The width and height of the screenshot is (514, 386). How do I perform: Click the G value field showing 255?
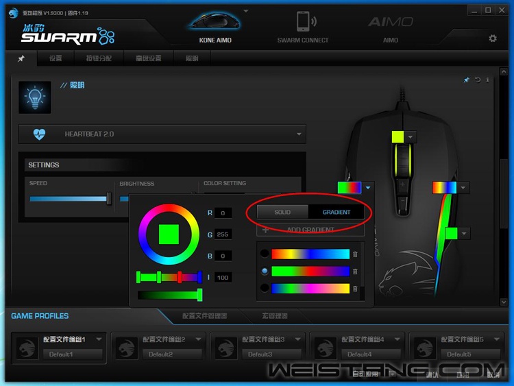(x=223, y=234)
